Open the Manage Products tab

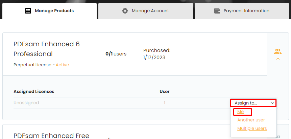[50, 11]
